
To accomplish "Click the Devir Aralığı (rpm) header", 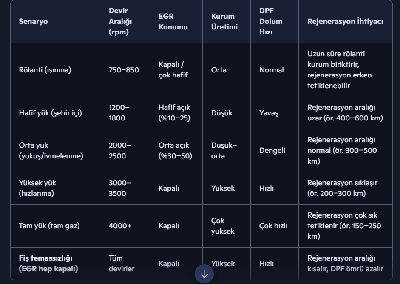I will click(120, 21).
